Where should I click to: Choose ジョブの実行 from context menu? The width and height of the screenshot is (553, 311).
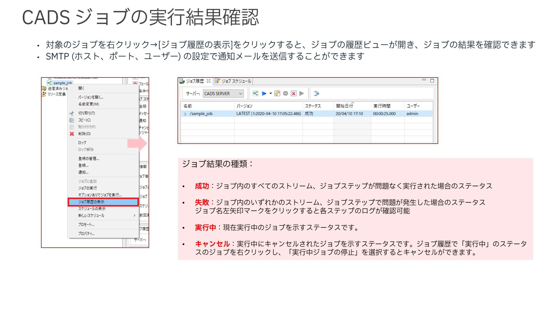point(88,188)
